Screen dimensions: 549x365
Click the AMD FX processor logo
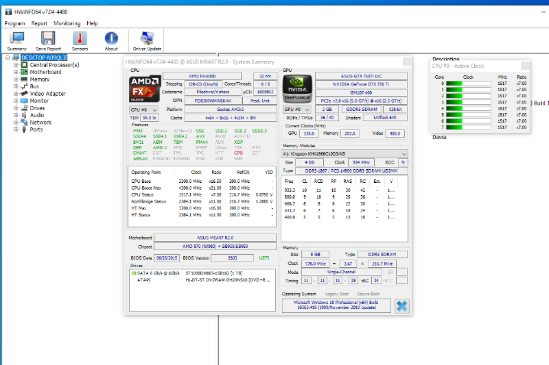tap(145, 89)
